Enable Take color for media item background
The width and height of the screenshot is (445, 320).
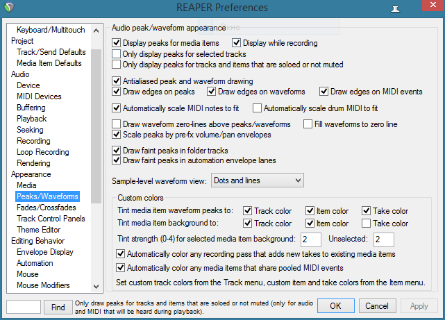(x=367, y=224)
